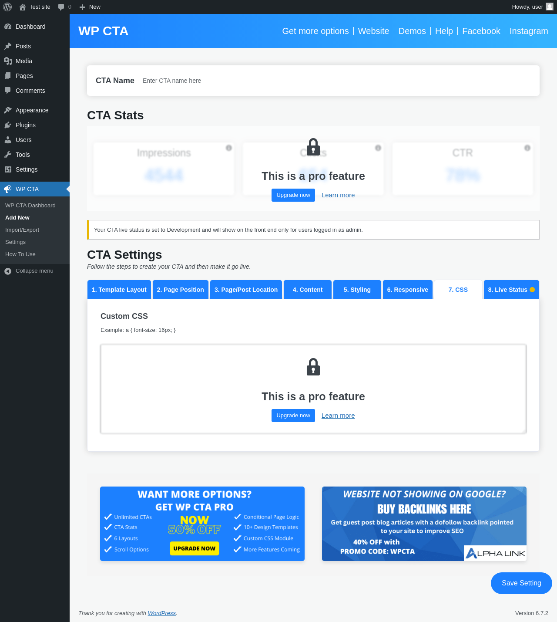Click the WordPress logo in admin bar

coord(7,7)
